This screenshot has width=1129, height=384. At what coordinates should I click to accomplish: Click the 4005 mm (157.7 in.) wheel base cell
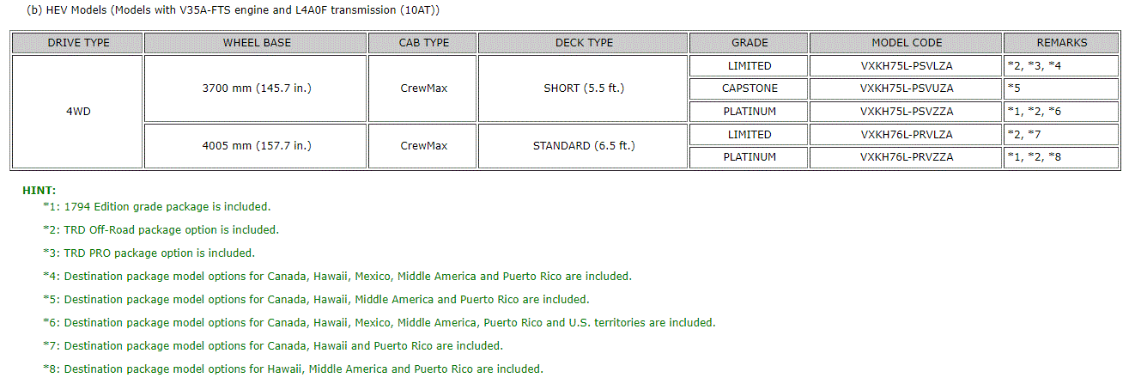[256, 146]
